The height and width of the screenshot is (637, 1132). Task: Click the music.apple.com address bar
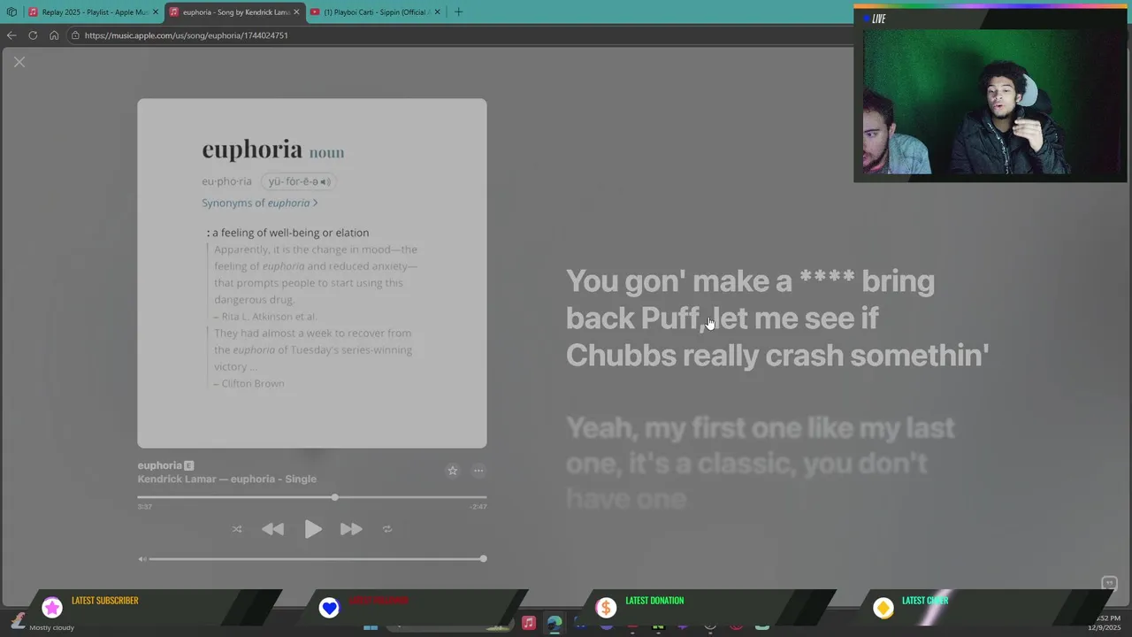pos(460,35)
